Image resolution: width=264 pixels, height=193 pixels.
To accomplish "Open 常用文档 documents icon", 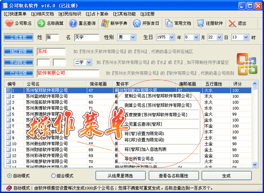I will coord(168,23).
